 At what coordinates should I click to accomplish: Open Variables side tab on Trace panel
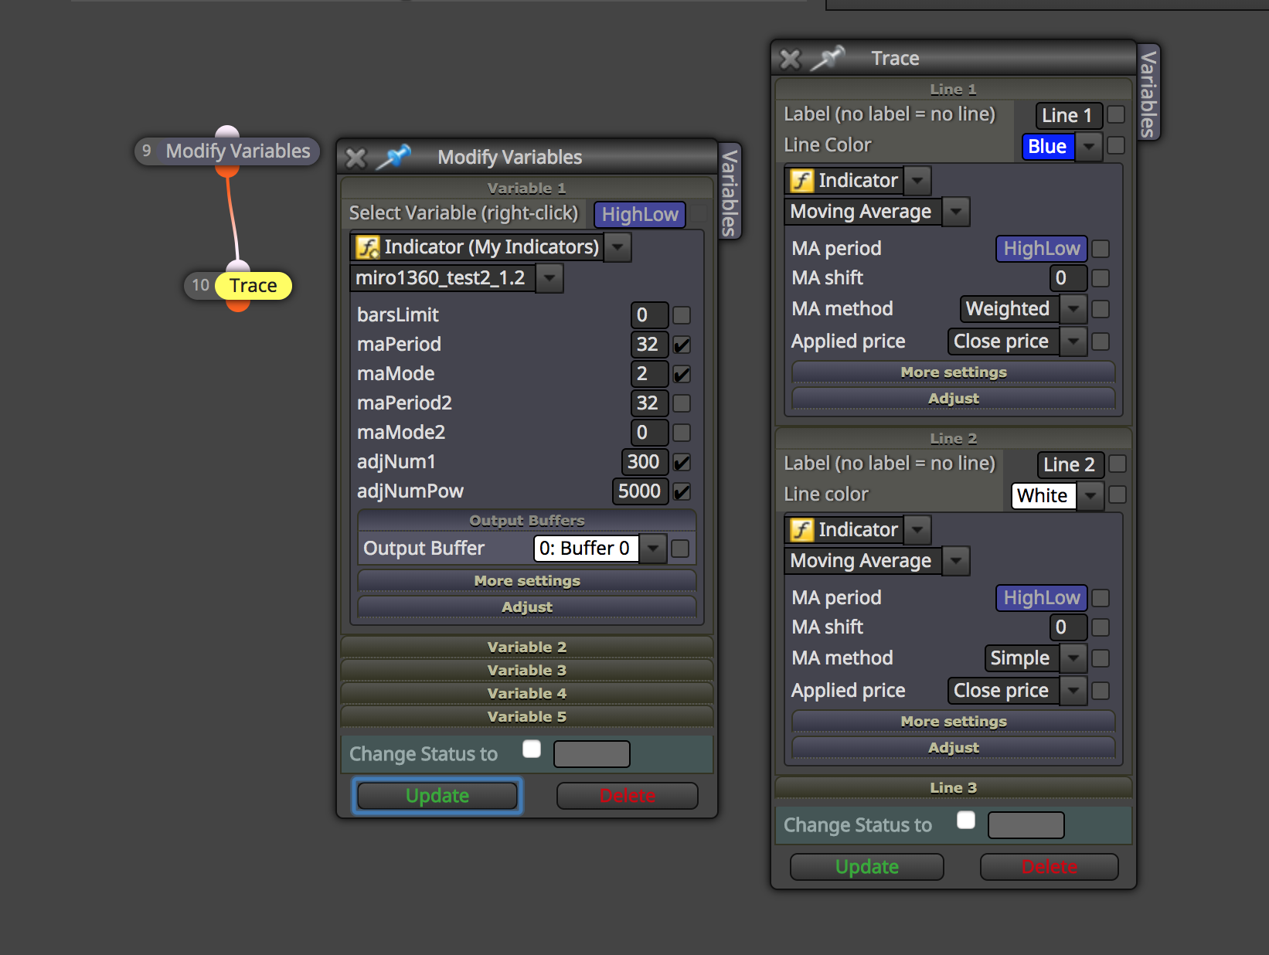pyautogui.click(x=1148, y=93)
